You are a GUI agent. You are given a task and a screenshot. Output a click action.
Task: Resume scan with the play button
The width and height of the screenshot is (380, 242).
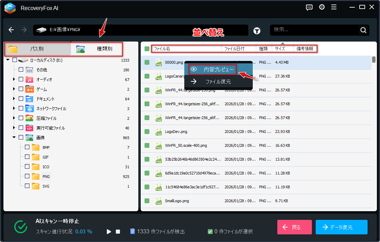tap(109, 231)
